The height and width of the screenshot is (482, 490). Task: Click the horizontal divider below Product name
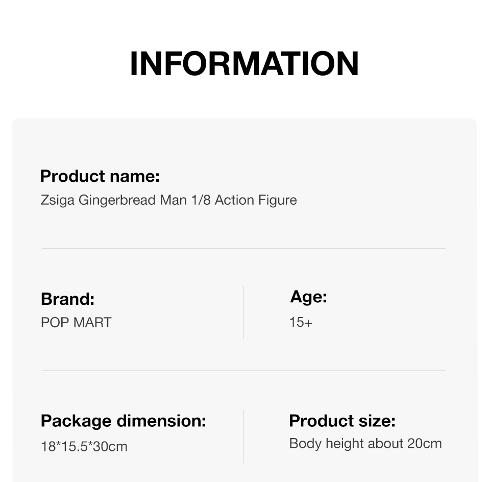tap(244, 249)
